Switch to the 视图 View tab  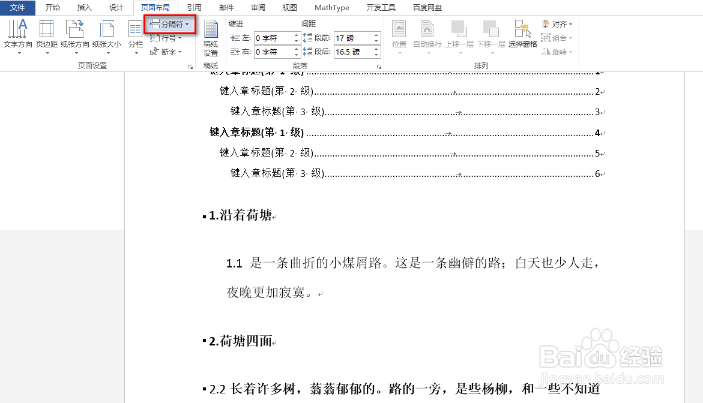[x=289, y=8]
